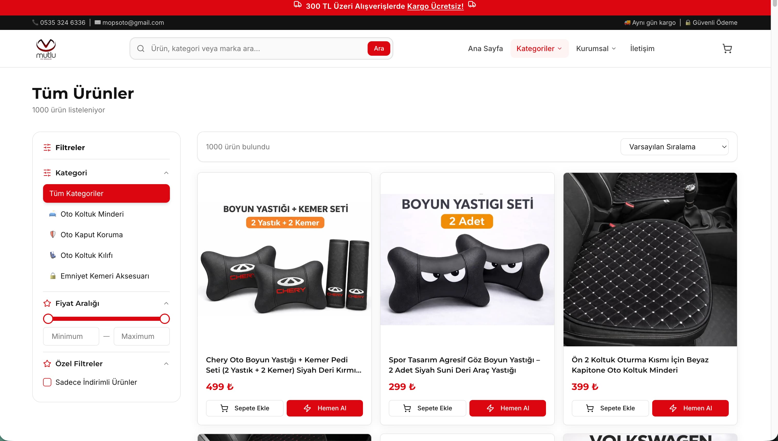The image size is (778, 441).
Task: Click Hemen Al for the Chery pillow set
Action: 325,408
